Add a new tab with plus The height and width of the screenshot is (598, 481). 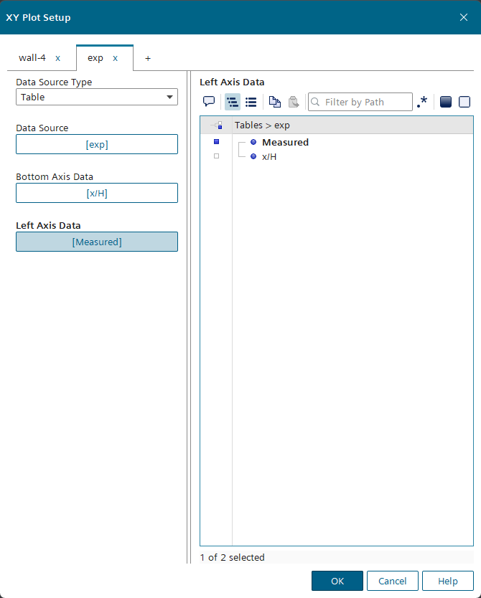(148, 58)
